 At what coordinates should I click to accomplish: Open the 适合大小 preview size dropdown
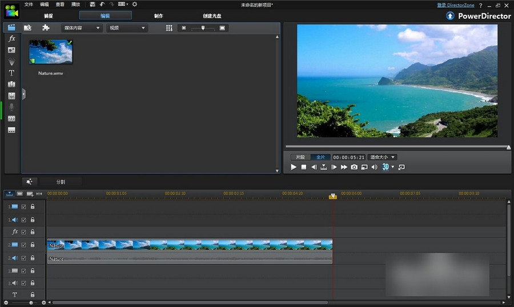coord(382,157)
